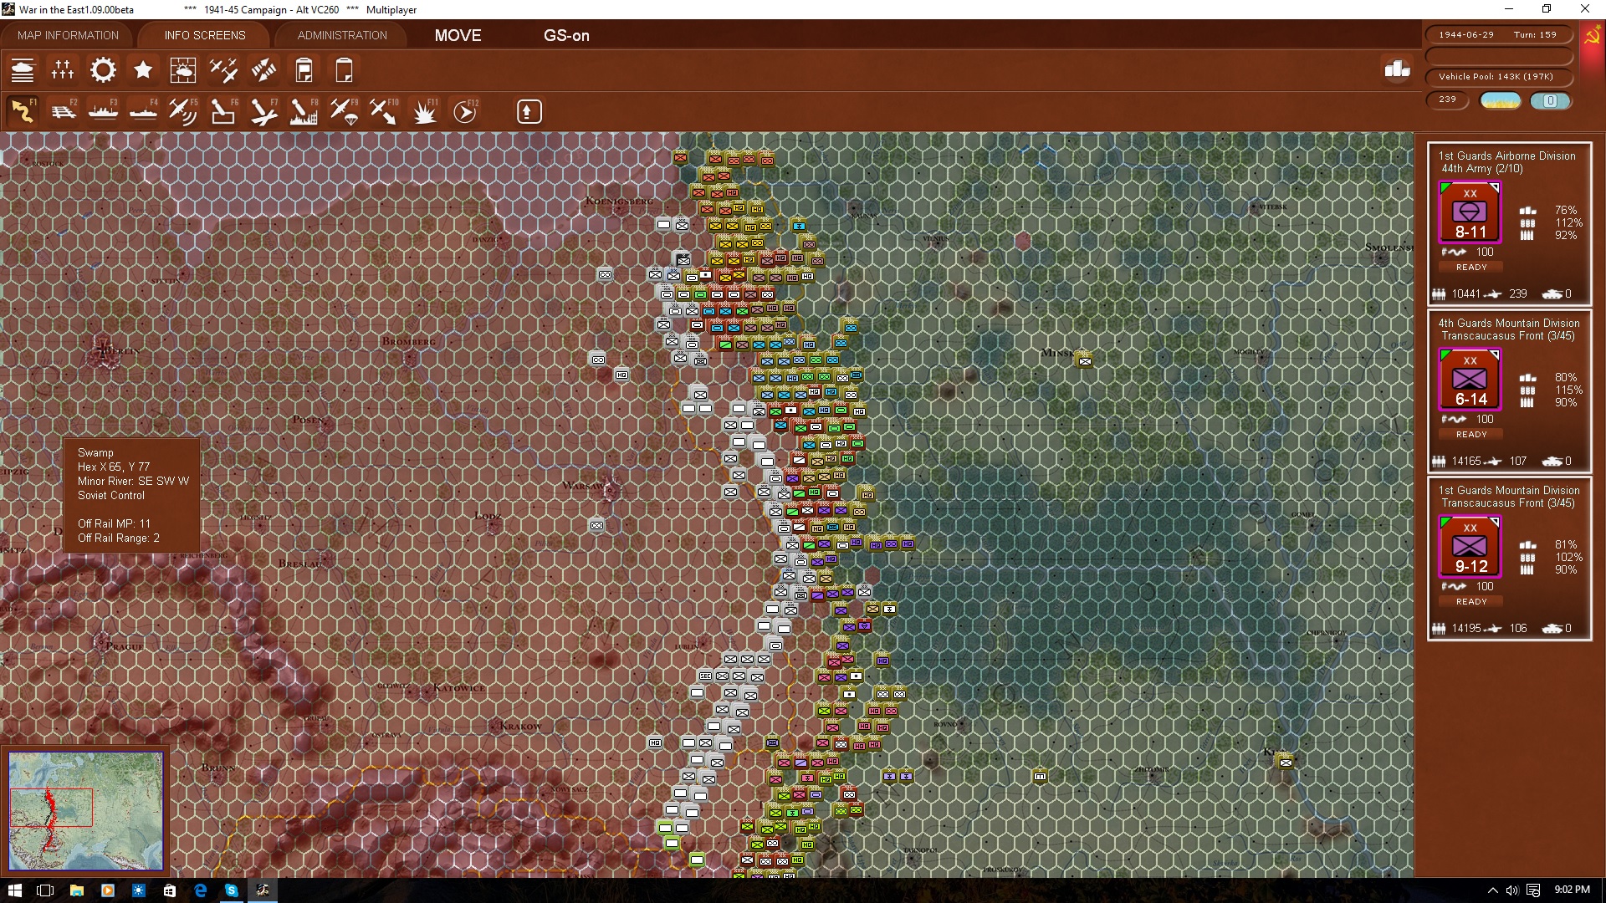Open the weather grid icon screen
1606x903 pixels.
tap(183, 70)
